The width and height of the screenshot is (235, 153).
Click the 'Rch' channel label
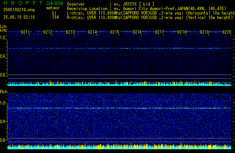coord(4,92)
